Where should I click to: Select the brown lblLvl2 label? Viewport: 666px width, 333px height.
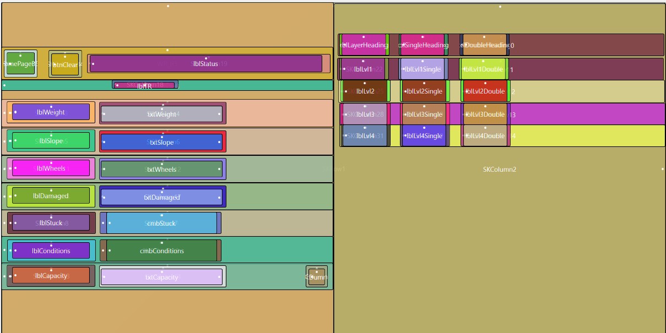pyautogui.click(x=365, y=91)
